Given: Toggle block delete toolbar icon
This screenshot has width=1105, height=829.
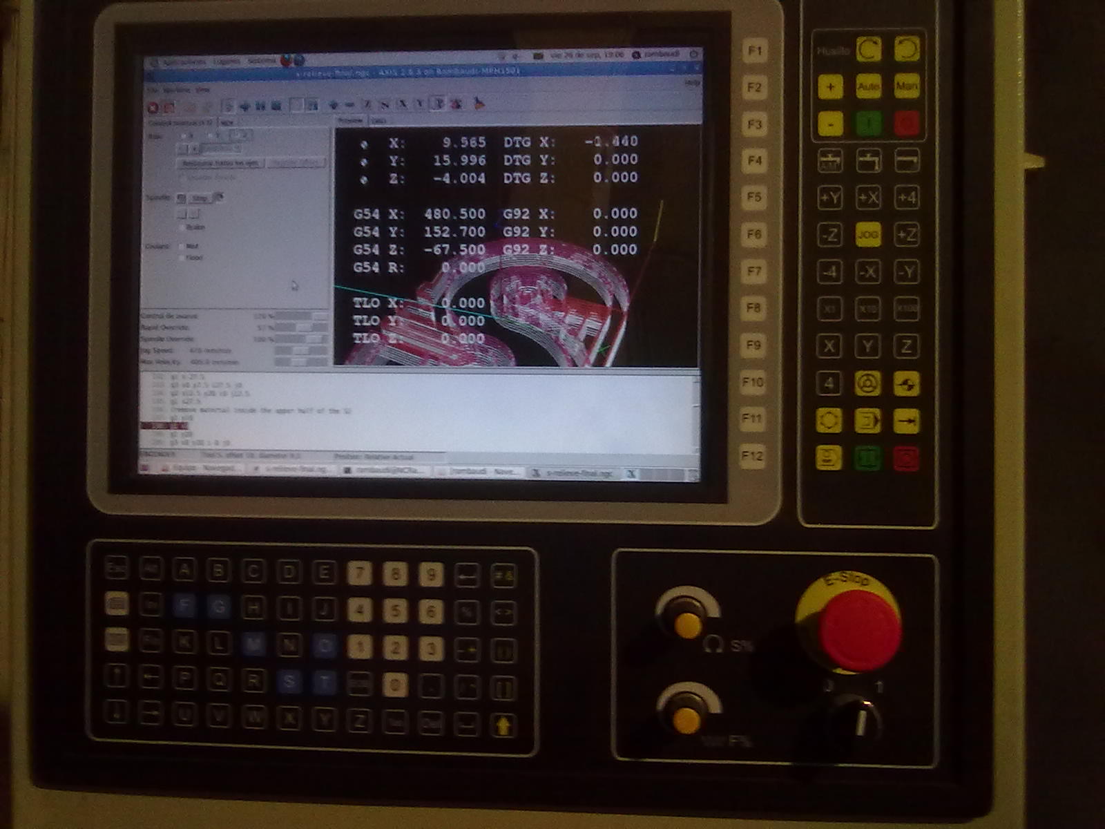Looking at the screenshot, I should click(x=296, y=106).
